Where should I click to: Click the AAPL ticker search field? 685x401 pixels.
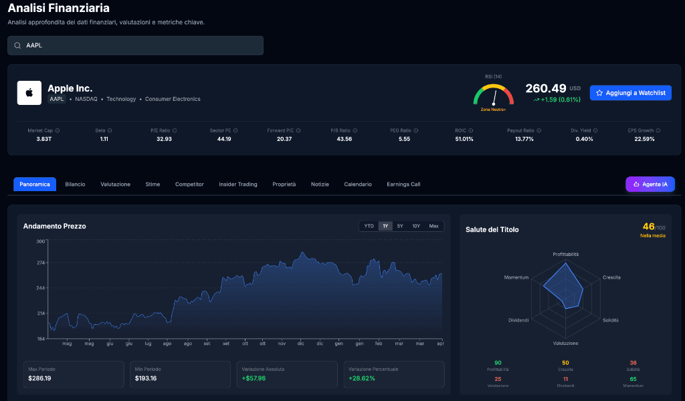(140, 45)
